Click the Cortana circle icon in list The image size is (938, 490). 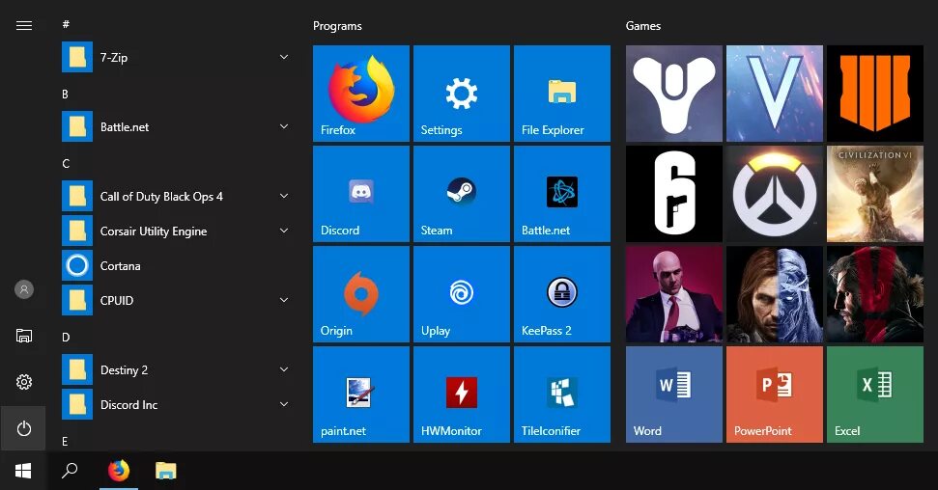point(77,265)
